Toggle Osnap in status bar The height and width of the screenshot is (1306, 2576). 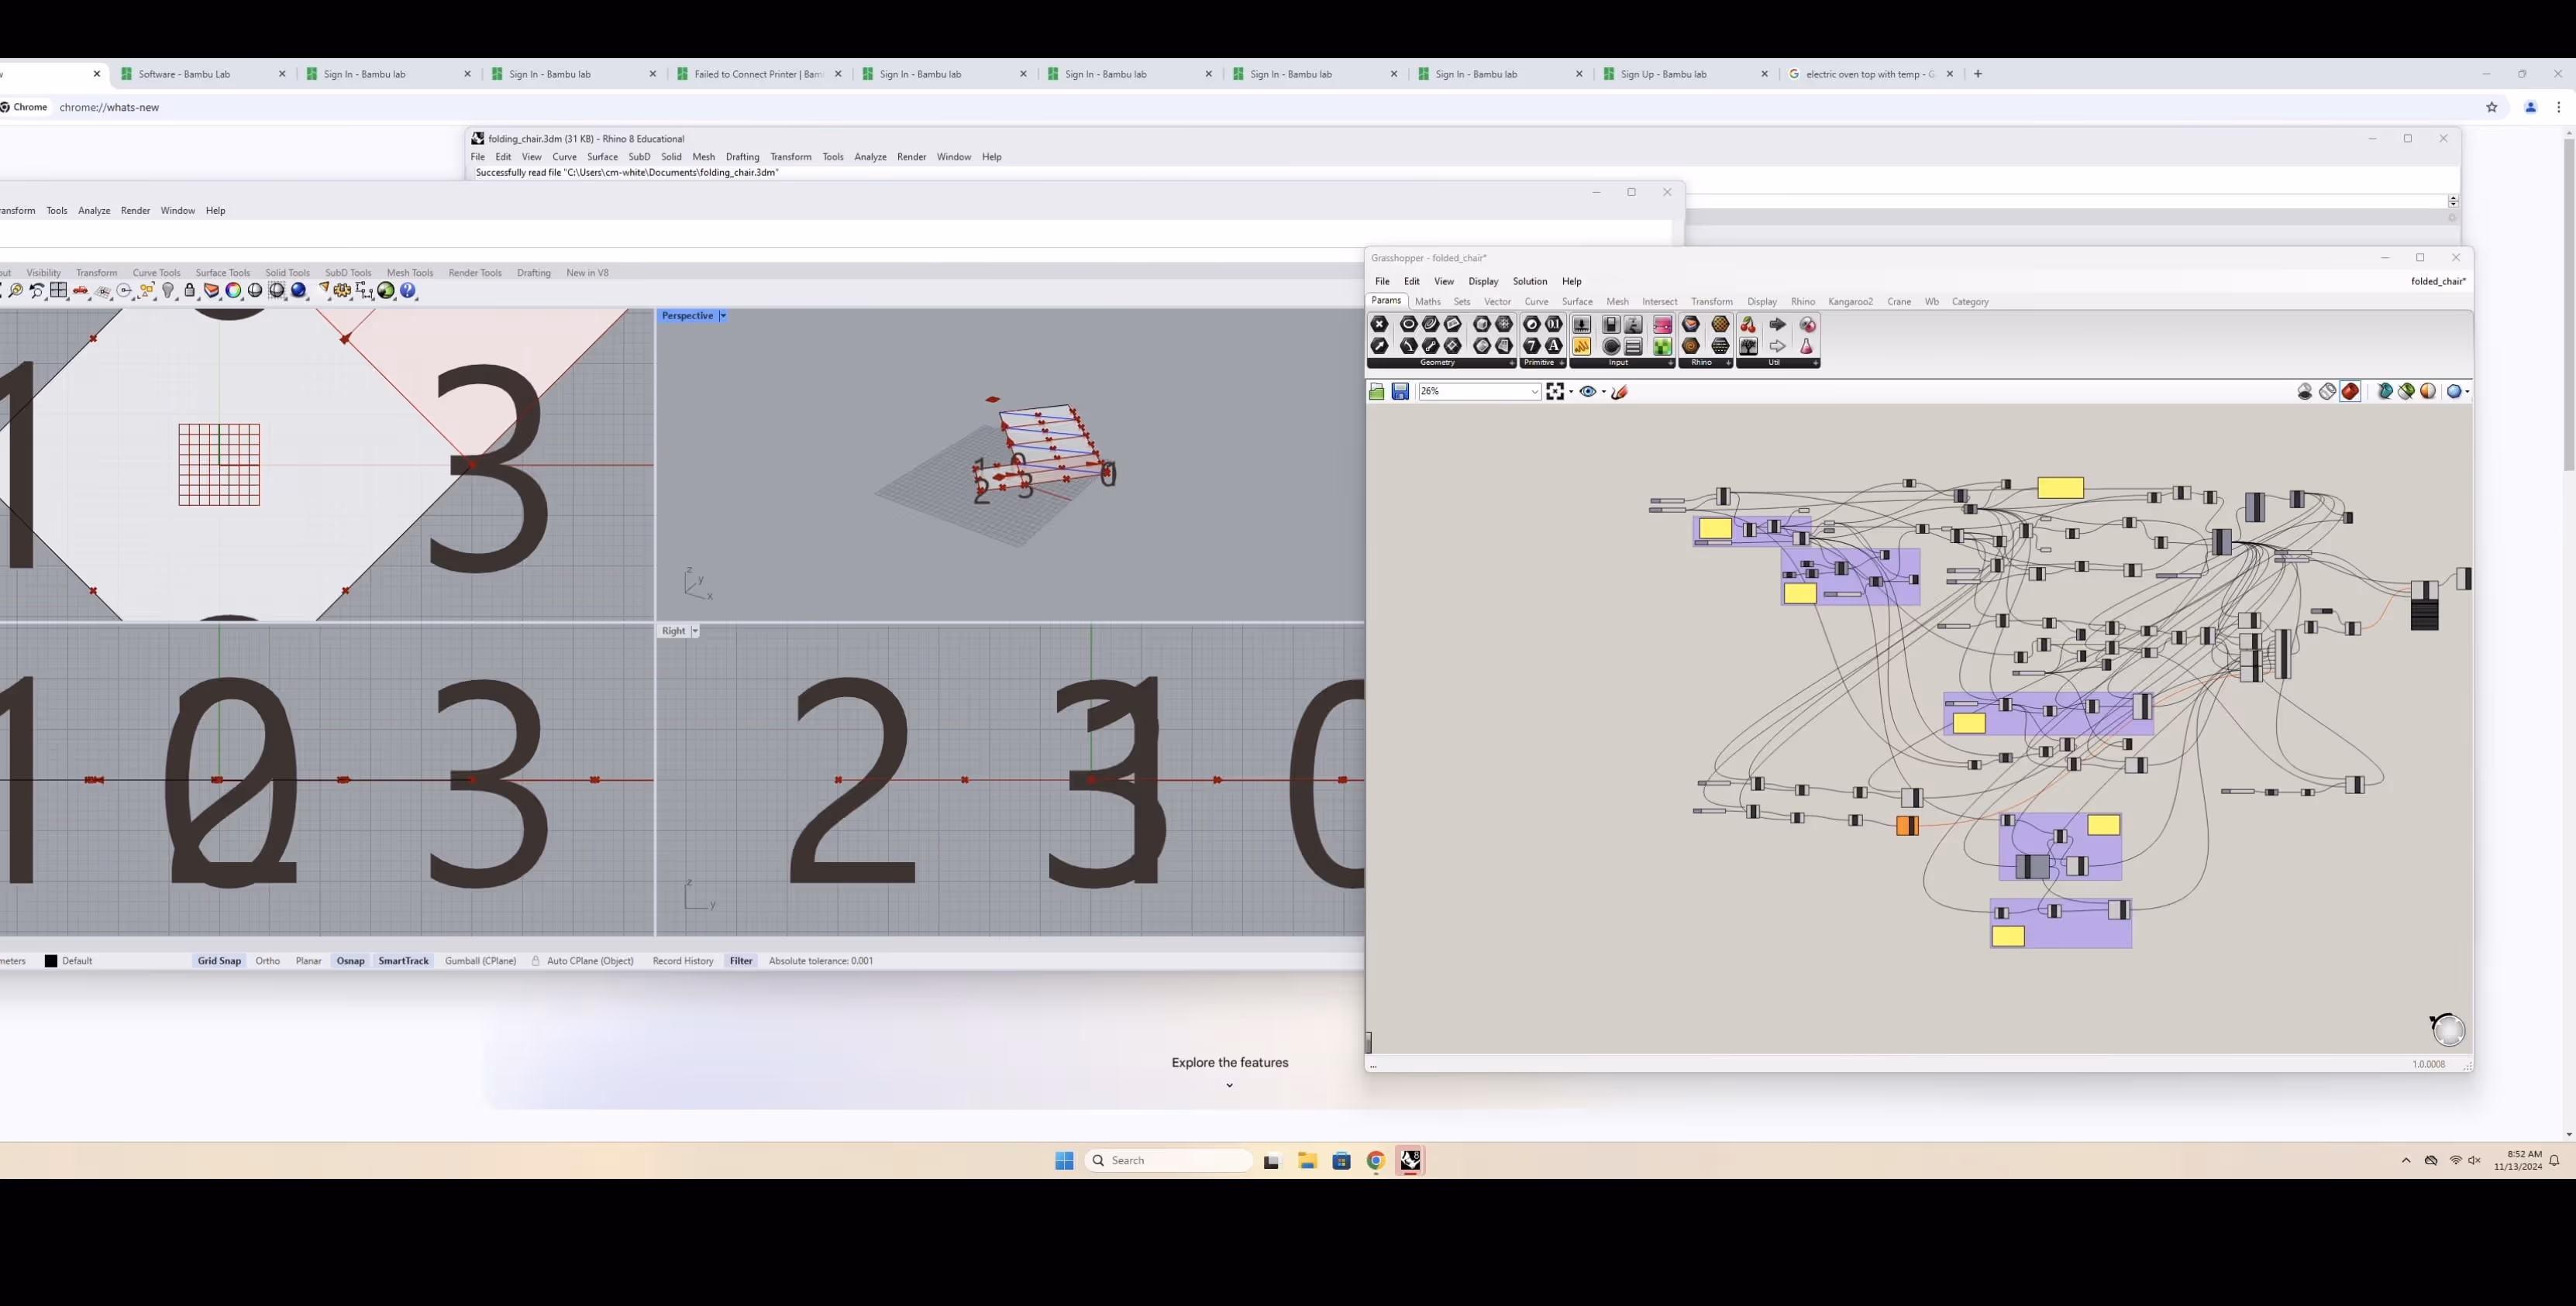pos(350,961)
